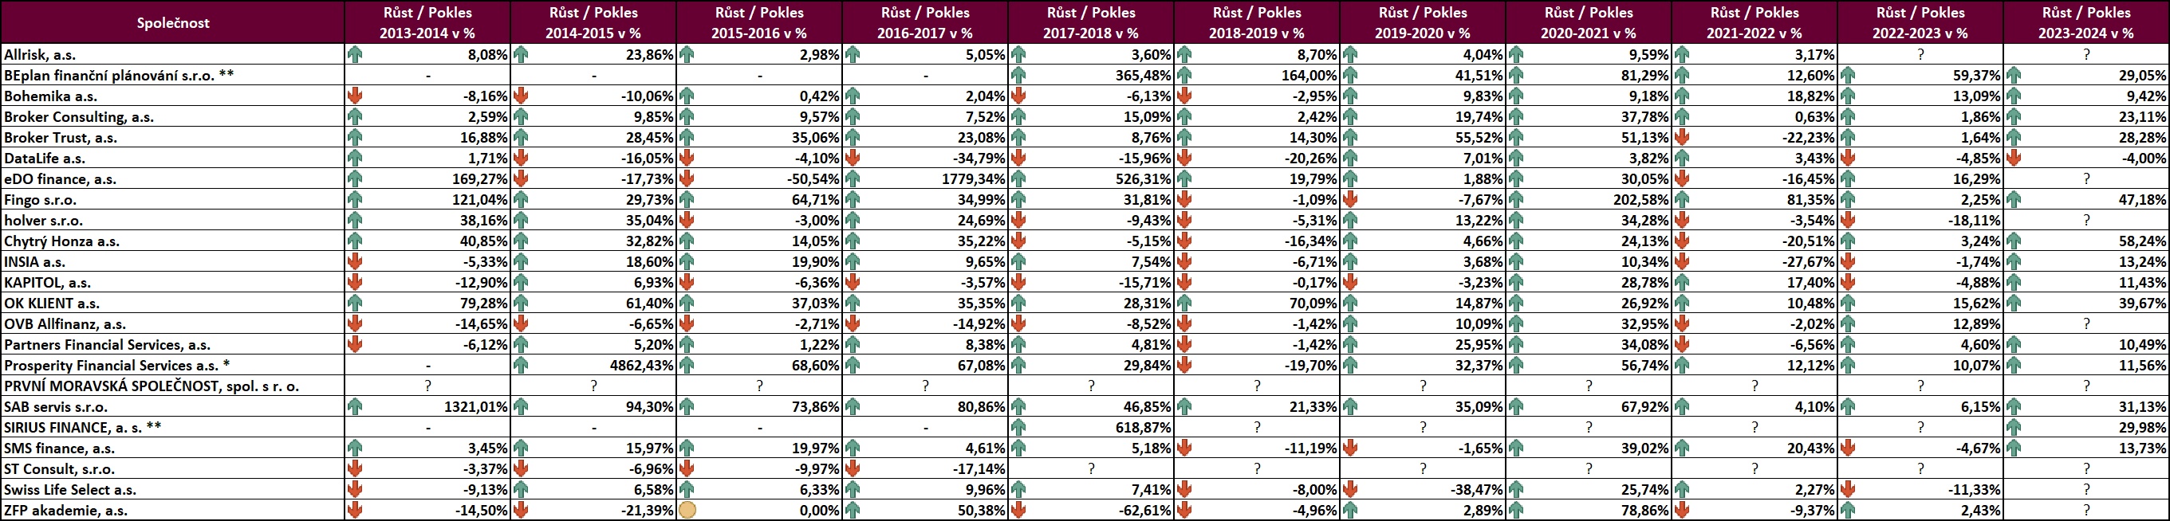Image resolution: width=2170 pixels, height=521 pixels.
Task: Click the yellow circle icon beside ZFP akademie 0,00%
Action: [x=687, y=510]
